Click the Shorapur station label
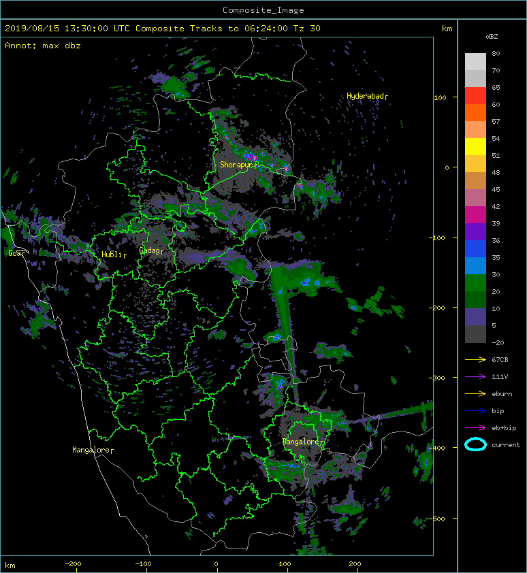 click(238, 165)
